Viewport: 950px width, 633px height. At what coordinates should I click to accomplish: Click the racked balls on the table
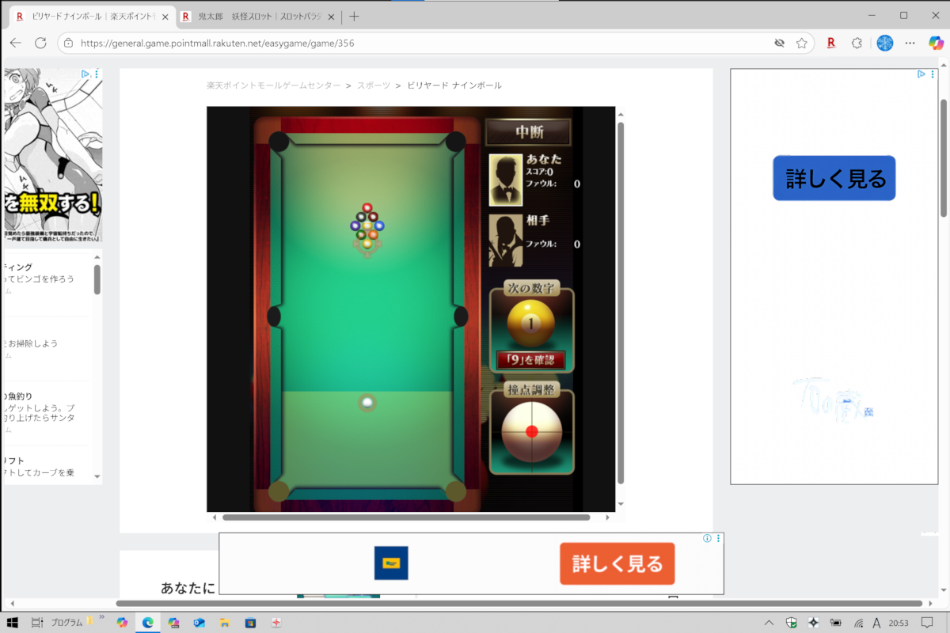pos(367,225)
